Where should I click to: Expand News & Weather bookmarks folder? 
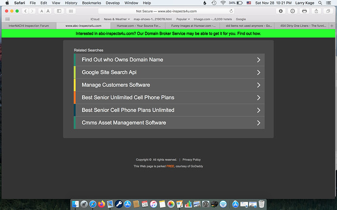tap(117, 19)
